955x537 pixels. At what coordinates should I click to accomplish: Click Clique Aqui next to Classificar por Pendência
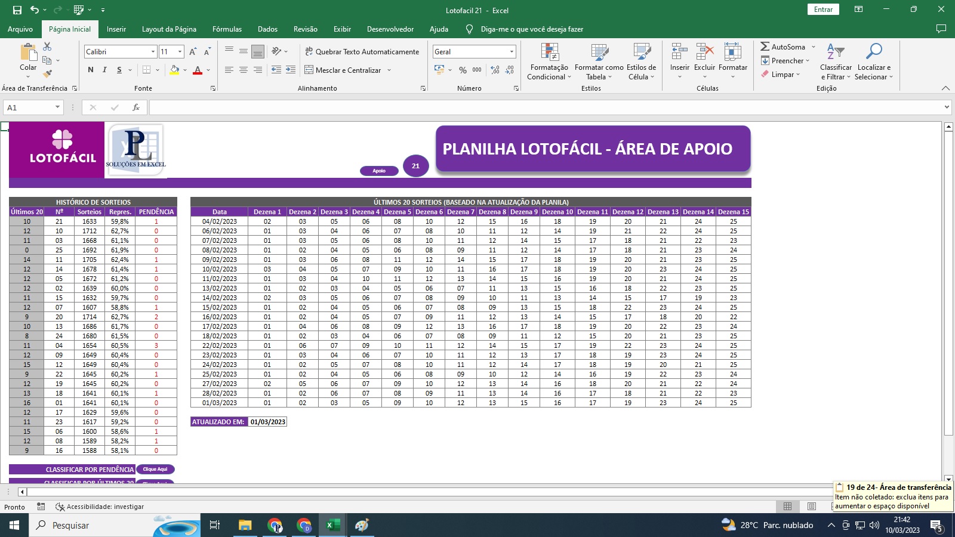coord(155,469)
